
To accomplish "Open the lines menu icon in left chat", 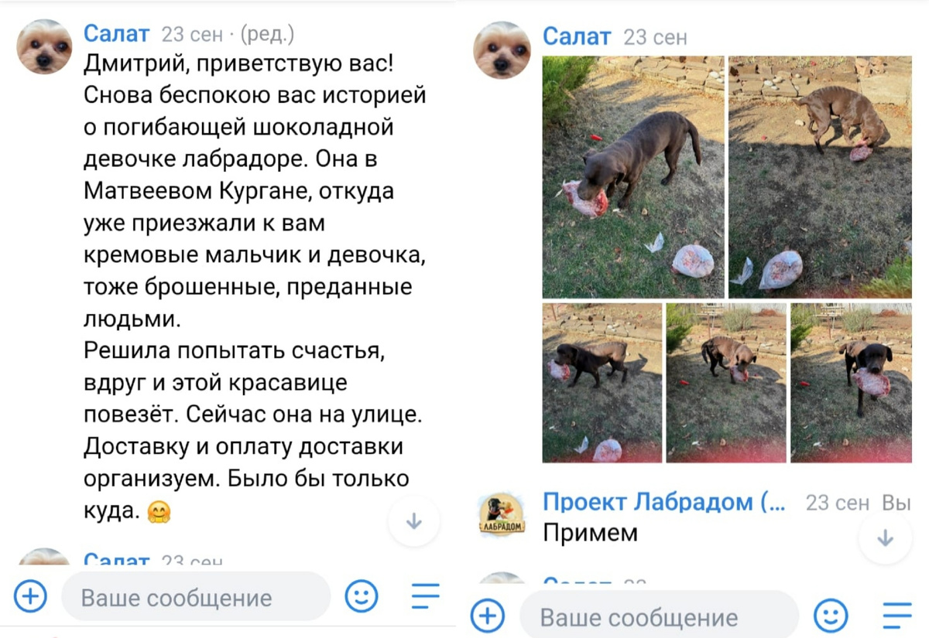I will click(425, 595).
